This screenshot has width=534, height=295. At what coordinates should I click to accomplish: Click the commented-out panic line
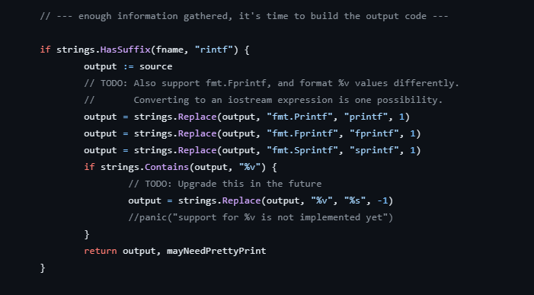point(261,217)
